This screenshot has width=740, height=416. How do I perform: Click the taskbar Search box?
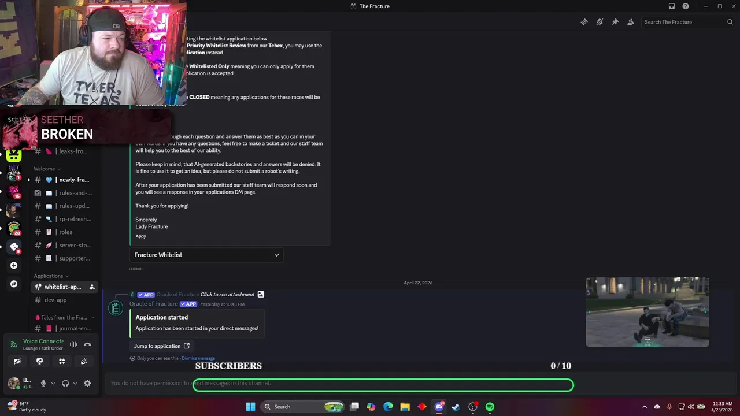302,407
